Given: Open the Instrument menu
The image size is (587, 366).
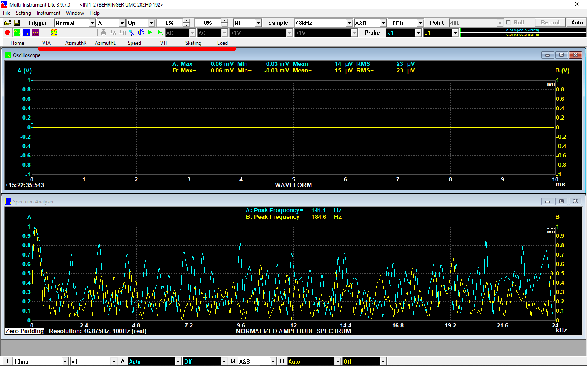Looking at the screenshot, I should click(x=49, y=13).
